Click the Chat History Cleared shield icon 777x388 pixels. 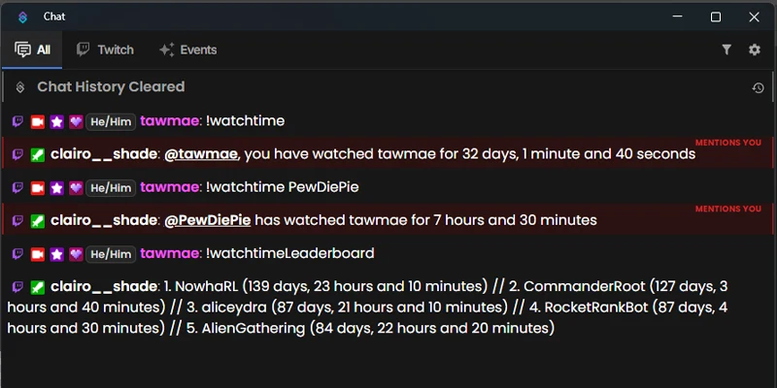(x=19, y=87)
